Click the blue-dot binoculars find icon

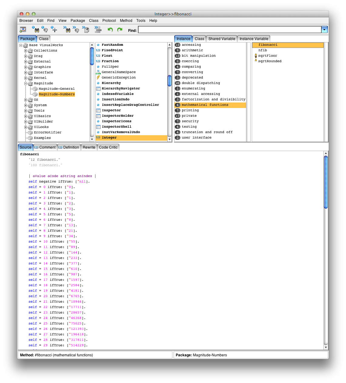35,29
